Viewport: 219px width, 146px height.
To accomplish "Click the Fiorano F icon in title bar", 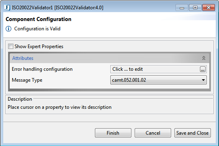I will click(x=7, y=7).
